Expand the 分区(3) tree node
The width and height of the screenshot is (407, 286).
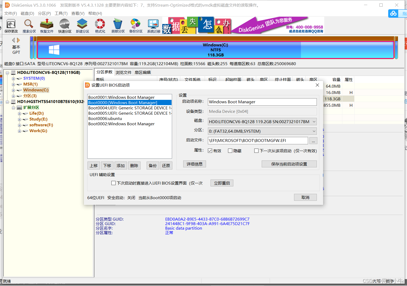tap(13, 96)
